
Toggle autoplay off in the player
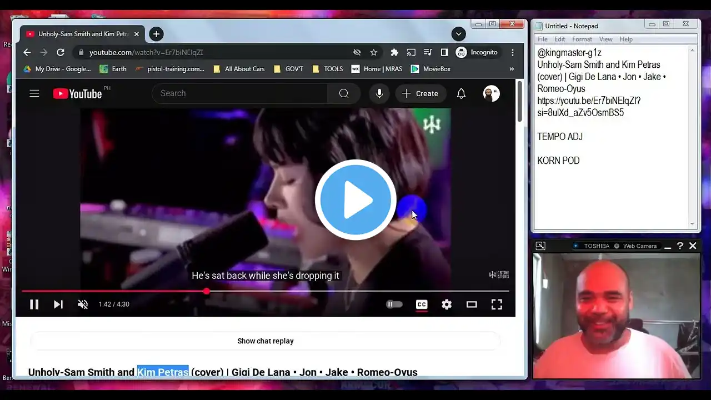click(x=394, y=304)
